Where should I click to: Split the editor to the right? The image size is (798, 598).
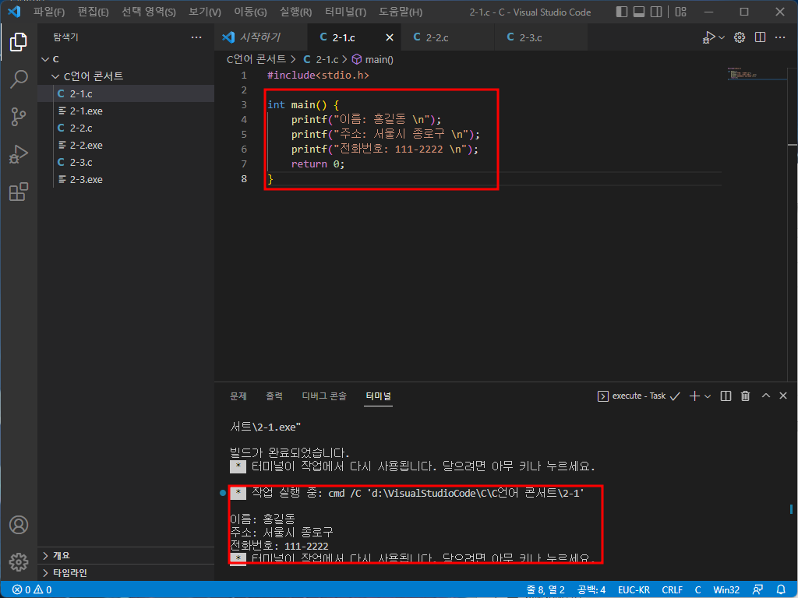coord(761,37)
